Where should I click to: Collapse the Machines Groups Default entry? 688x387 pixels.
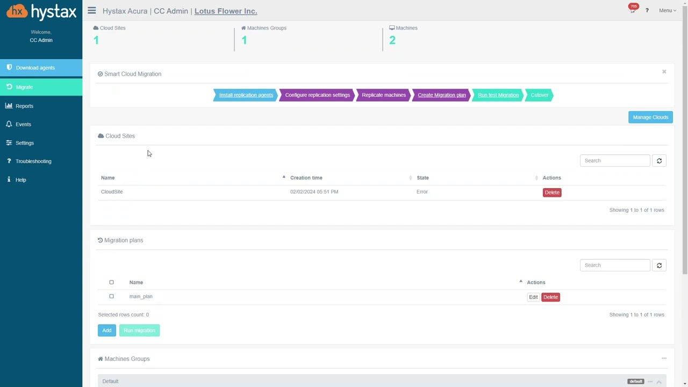pyautogui.click(x=659, y=382)
